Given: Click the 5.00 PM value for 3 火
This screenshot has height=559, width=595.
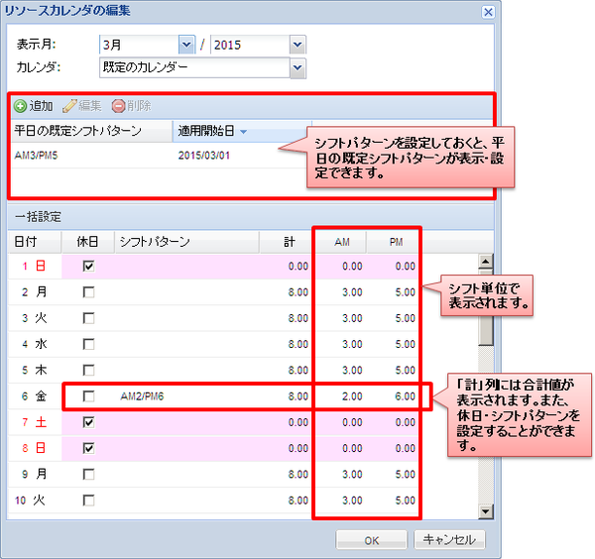Looking at the screenshot, I should (x=405, y=318).
